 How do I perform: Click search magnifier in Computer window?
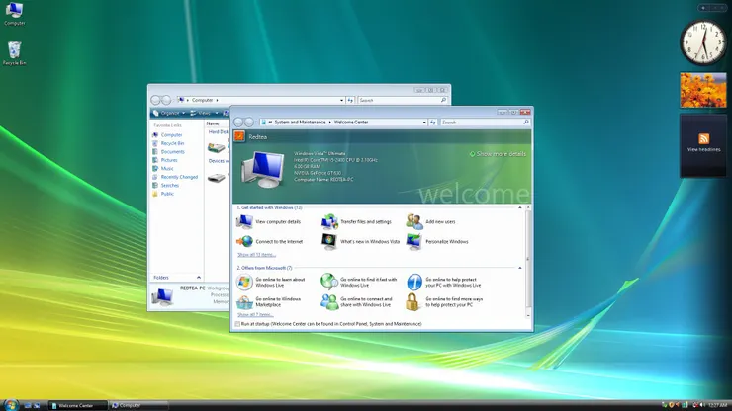click(443, 100)
